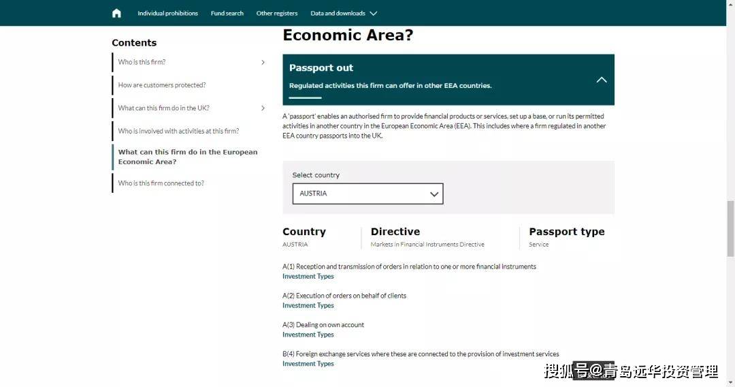The width and height of the screenshot is (735, 387).
Task: Jump to 'How are customers protected?' section
Action: pos(162,85)
